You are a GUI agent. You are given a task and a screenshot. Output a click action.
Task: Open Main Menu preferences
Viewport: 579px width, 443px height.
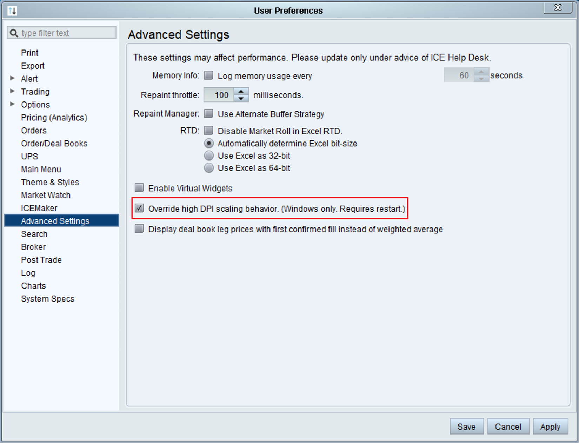click(41, 170)
